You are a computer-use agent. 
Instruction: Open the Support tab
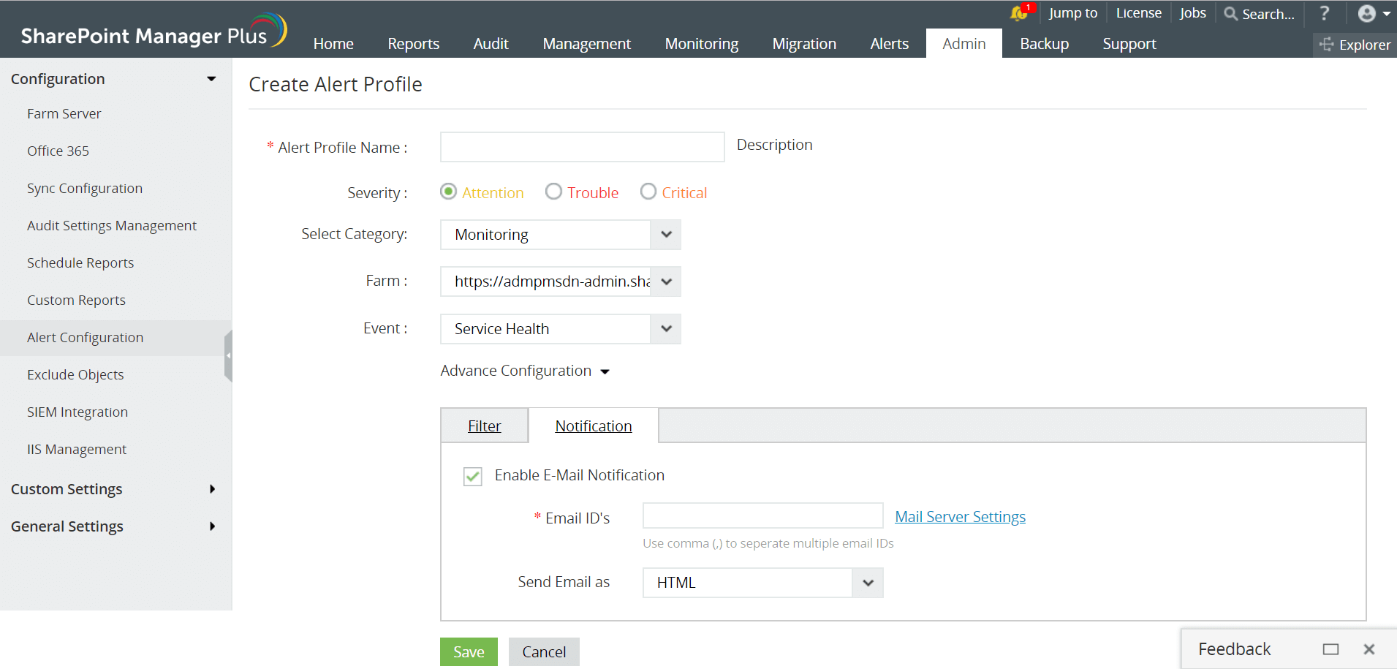[x=1129, y=44]
